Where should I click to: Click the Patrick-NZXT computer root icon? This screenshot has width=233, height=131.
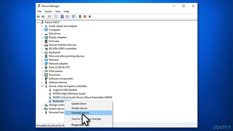click(42, 22)
